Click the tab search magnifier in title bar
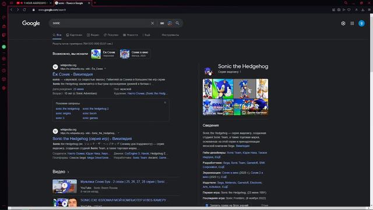 pos(346,3)
